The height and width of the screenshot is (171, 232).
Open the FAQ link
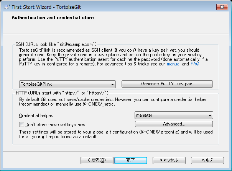pos(195,64)
